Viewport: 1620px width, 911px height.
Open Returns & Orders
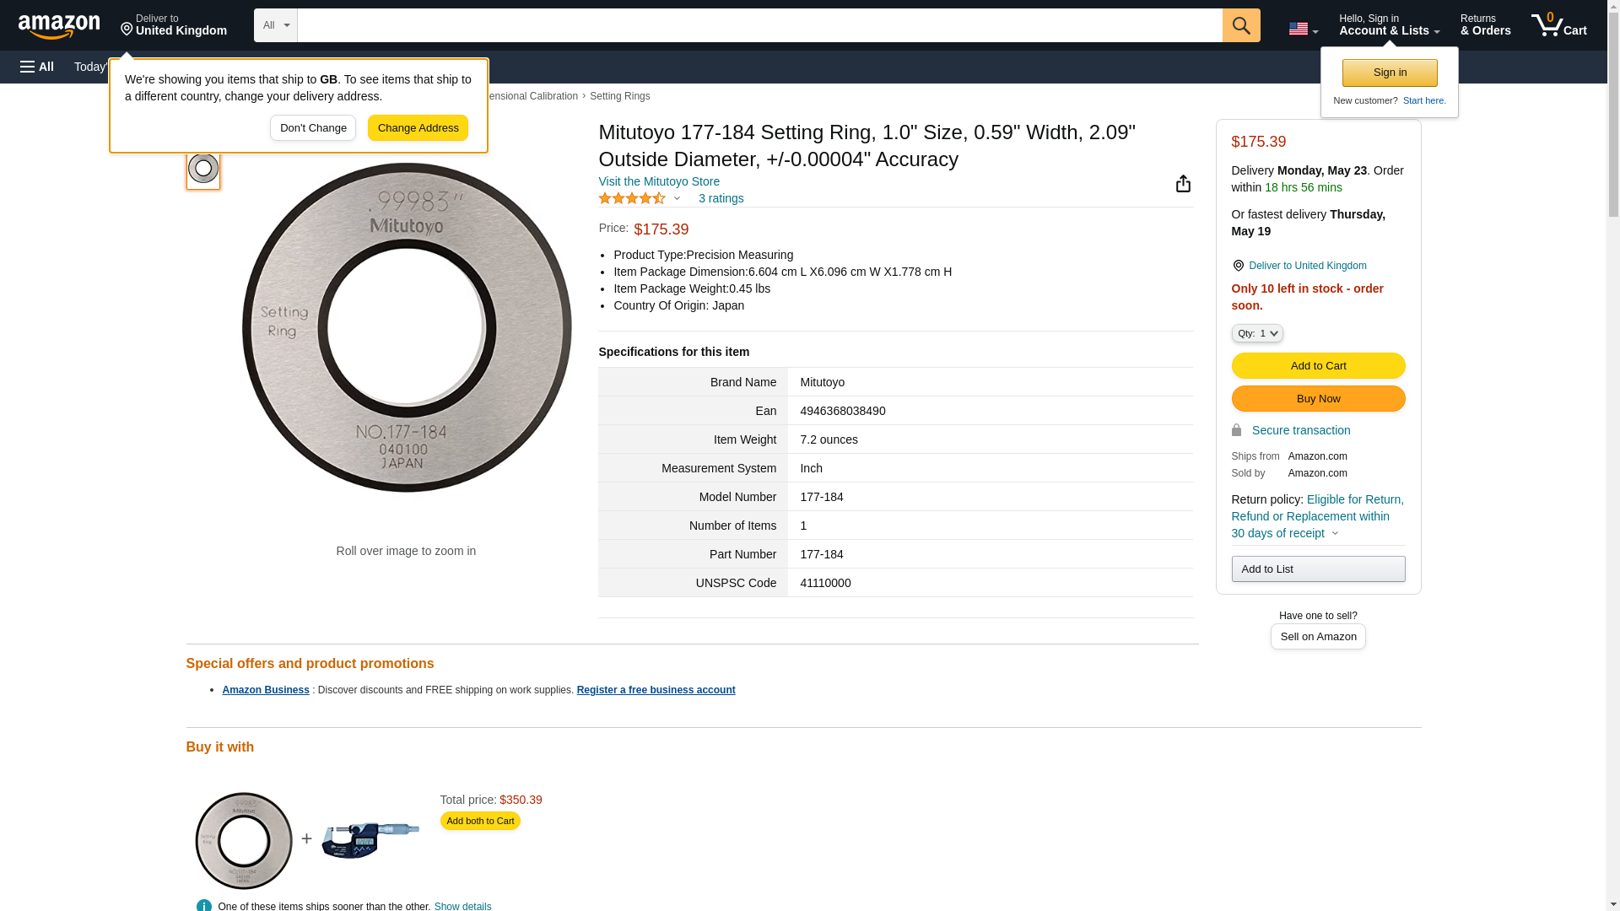coord(1485,25)
